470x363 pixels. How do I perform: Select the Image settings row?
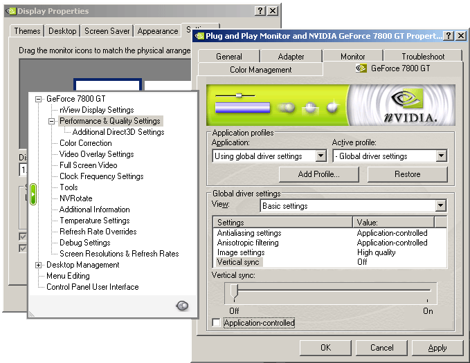pos(329,252)
